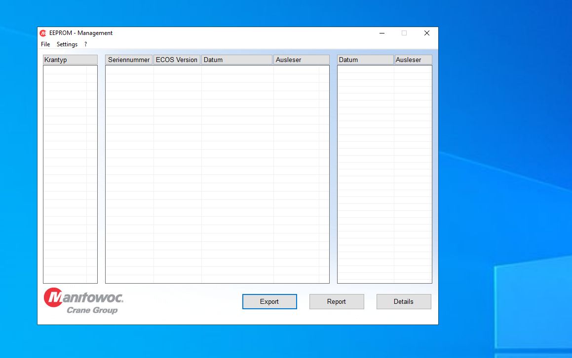Sort by the rightmost Datum column header
Screen dimensions: 572x358
coord(365,59)
